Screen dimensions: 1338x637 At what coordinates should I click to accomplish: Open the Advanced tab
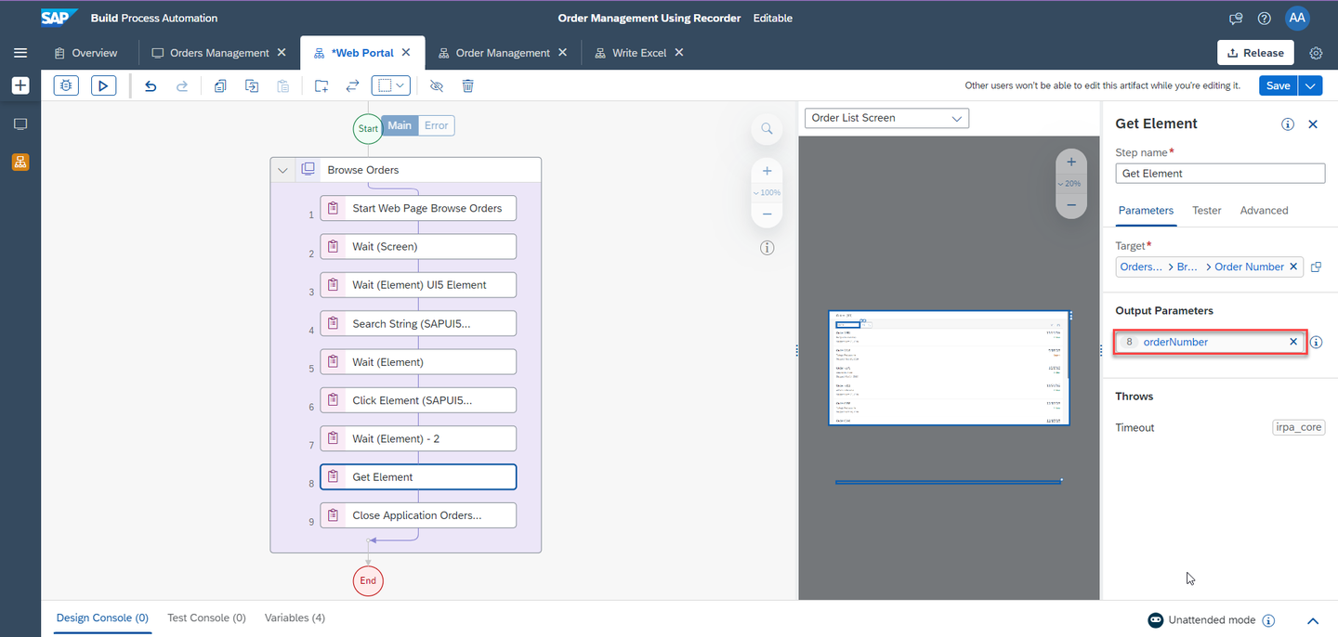pos(1264,211)
